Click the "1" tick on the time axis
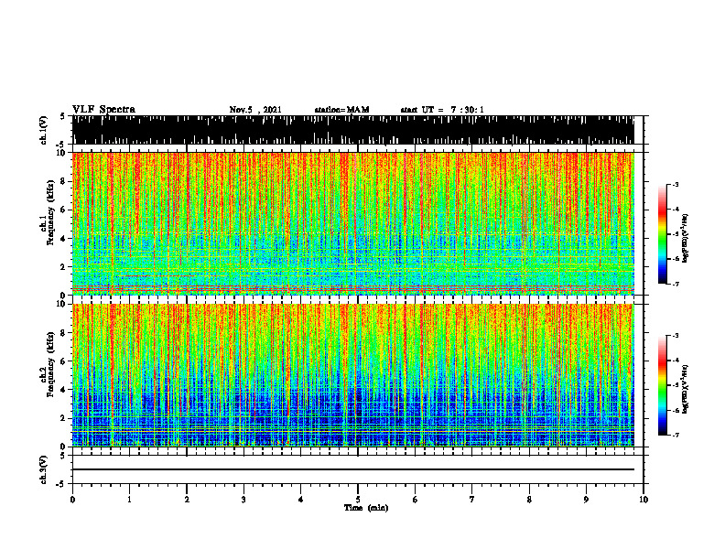The image size is (725, 560). tap(129, 500)
